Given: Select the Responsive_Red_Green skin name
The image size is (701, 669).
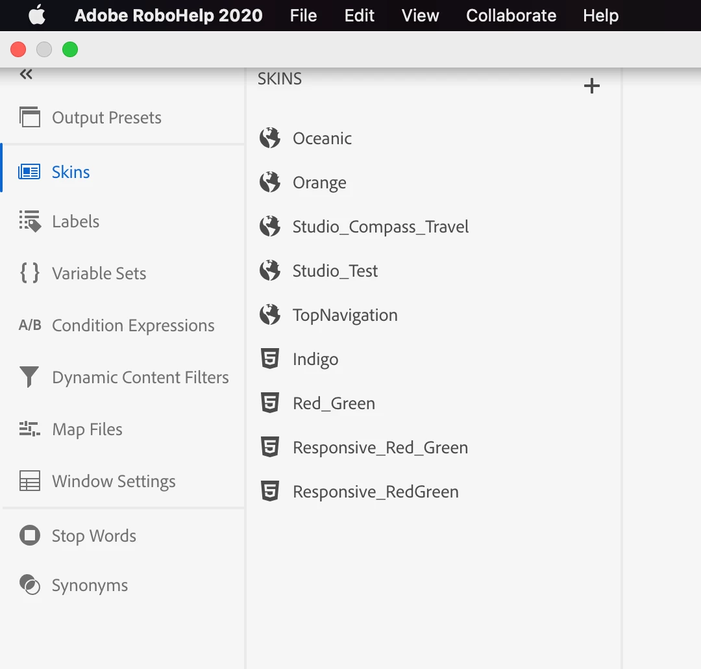Looking at the screenshot, I should [380, 448].
